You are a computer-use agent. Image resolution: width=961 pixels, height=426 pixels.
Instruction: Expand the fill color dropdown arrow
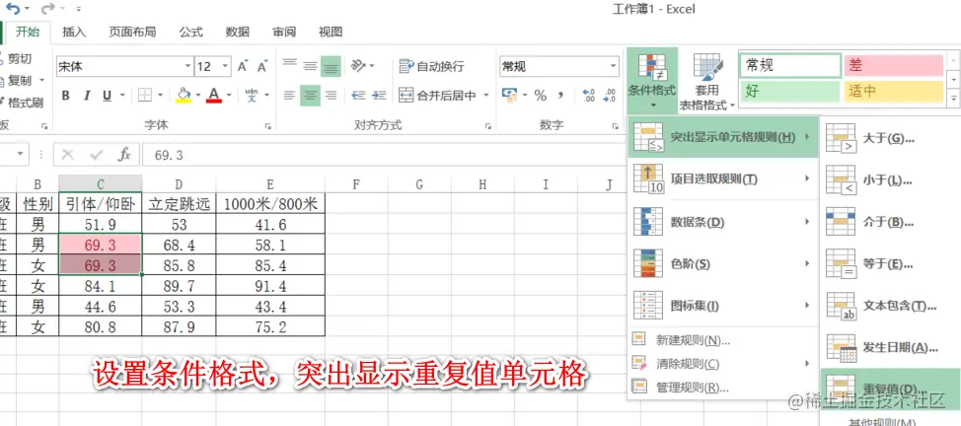point(198,95)
